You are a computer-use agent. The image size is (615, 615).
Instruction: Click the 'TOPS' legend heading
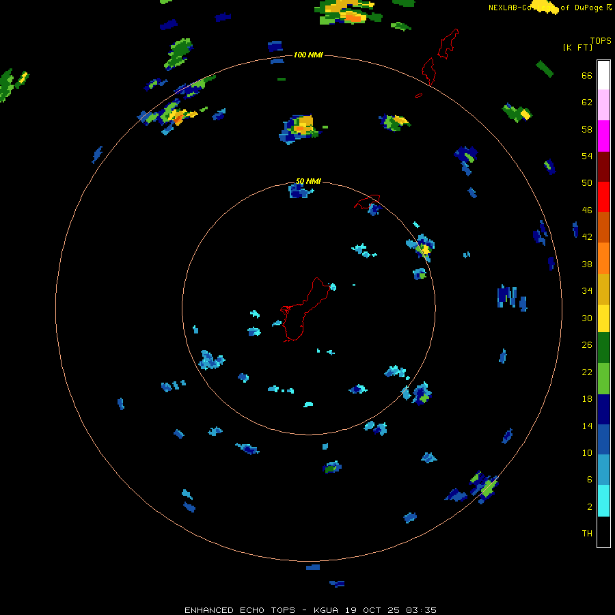[601, 40]
